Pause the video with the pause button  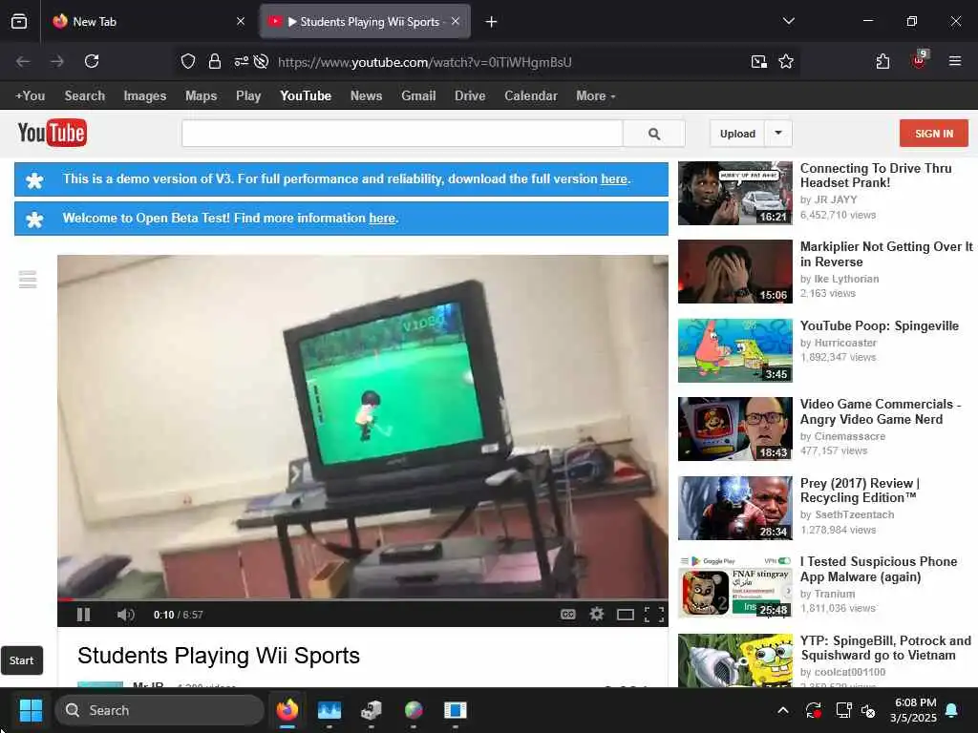coord(84,615)
